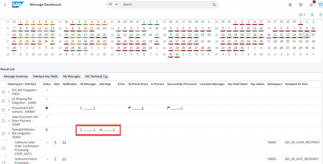Open the My Messages tab
This screenshot has height=164, width=323.
point(72,76)
